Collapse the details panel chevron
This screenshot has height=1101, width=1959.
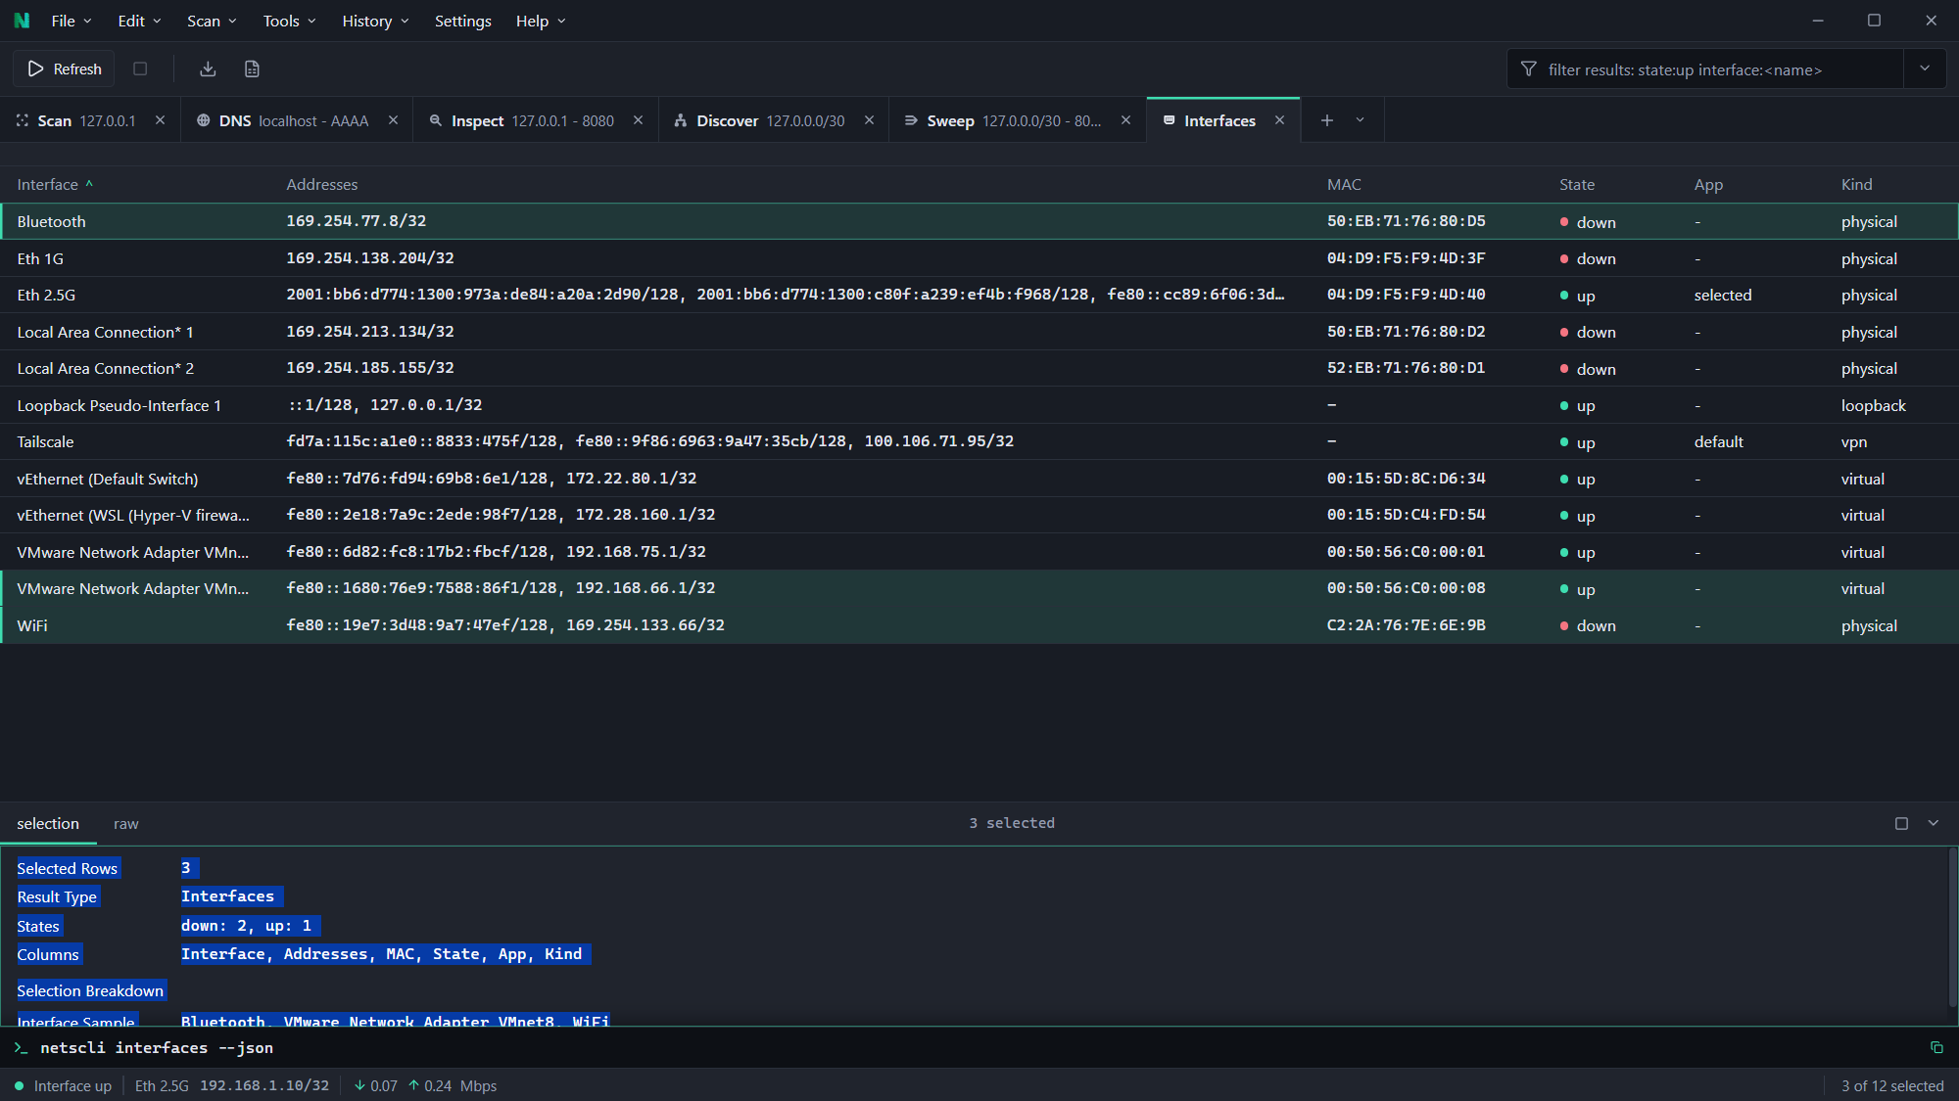tap(1934, 823)
